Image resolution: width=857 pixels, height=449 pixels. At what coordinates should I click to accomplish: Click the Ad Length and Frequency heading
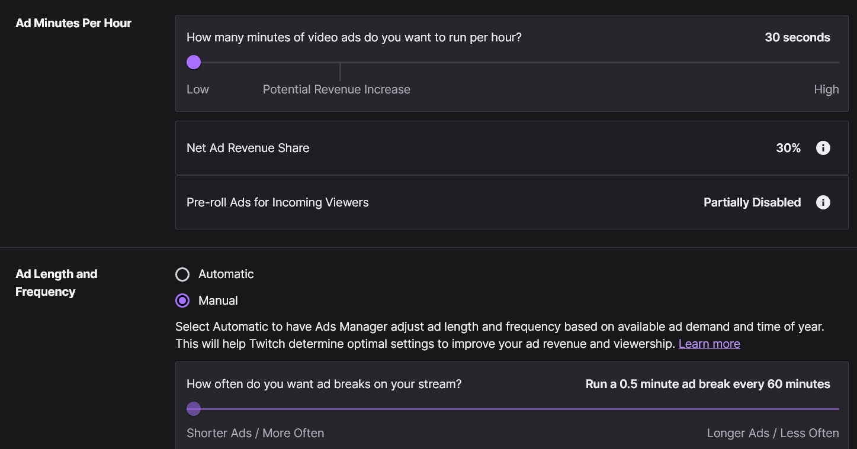click(56, 283)
